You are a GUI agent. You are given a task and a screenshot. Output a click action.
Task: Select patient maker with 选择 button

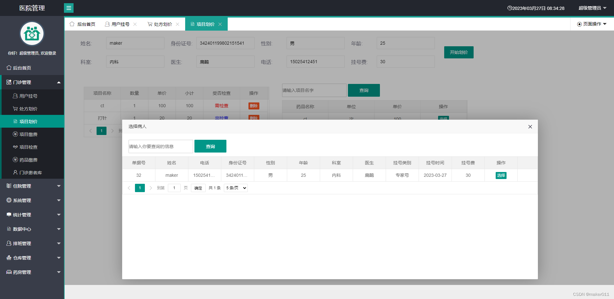pos(501,175)
